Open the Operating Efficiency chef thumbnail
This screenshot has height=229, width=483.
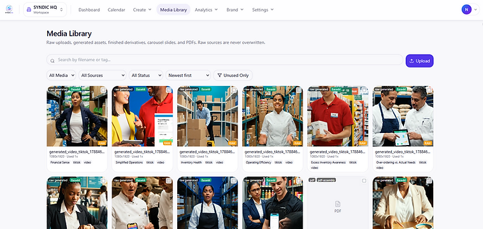tap(273, 116)
